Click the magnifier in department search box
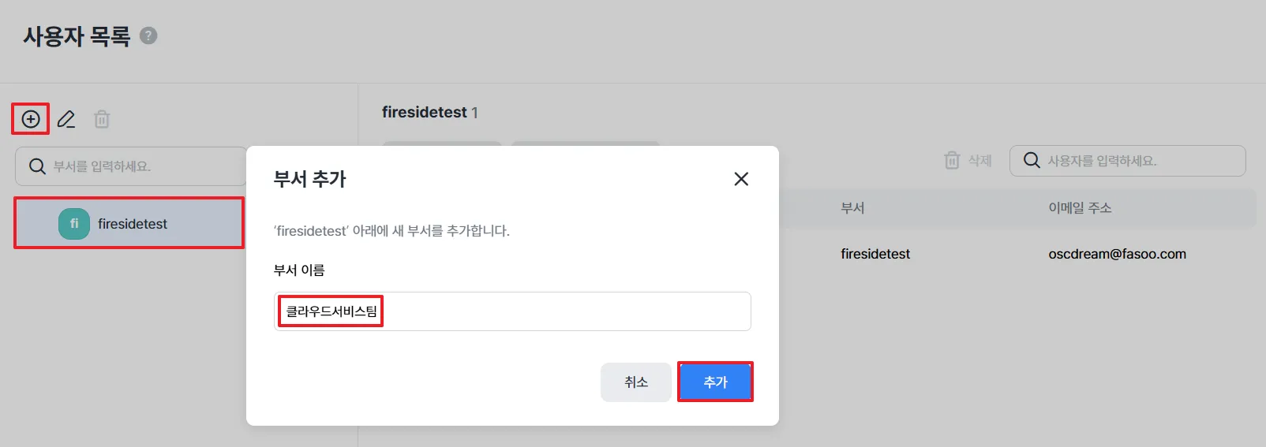 coord(37,166)
